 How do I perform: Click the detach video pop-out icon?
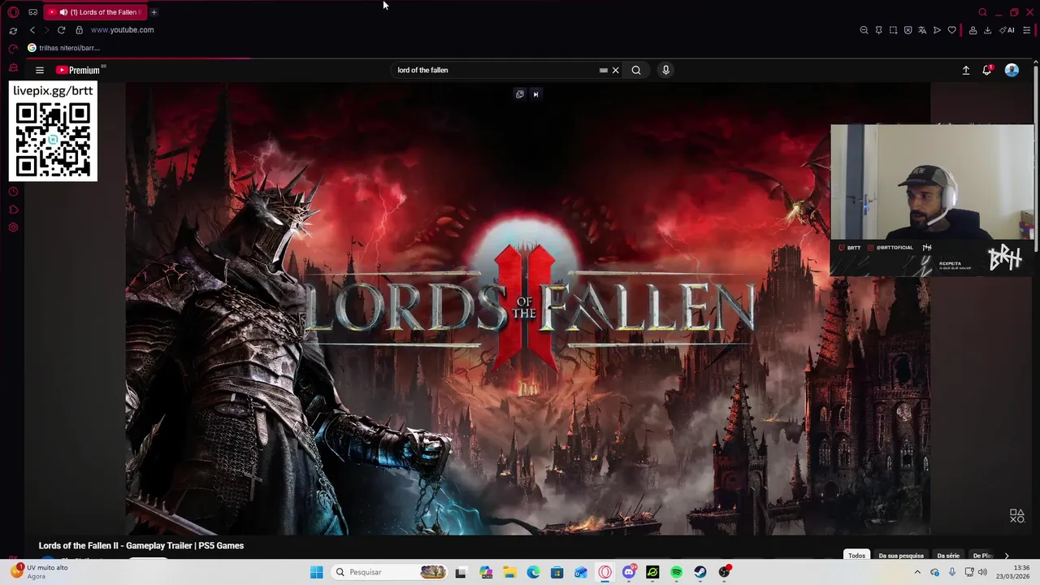click(x=520, y=94)
